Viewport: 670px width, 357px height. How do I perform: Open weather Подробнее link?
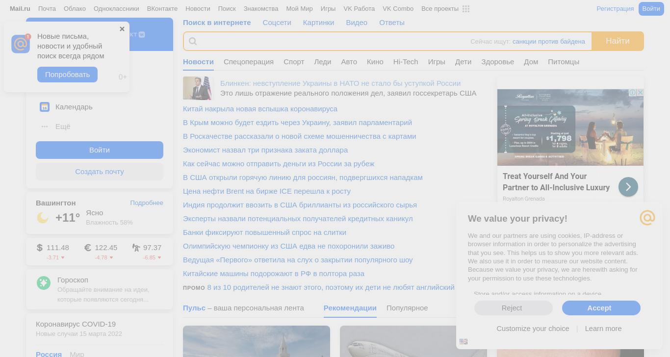(x=147, y=203)
